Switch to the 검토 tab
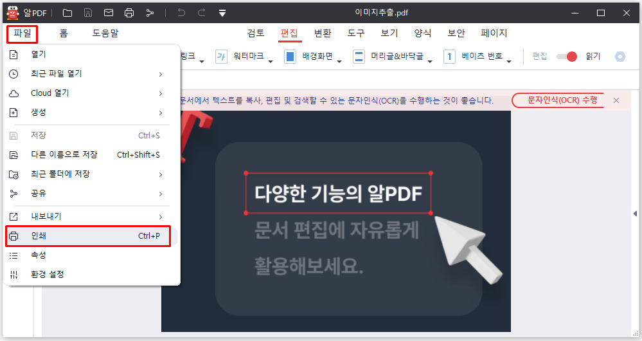 pos(256,33)
